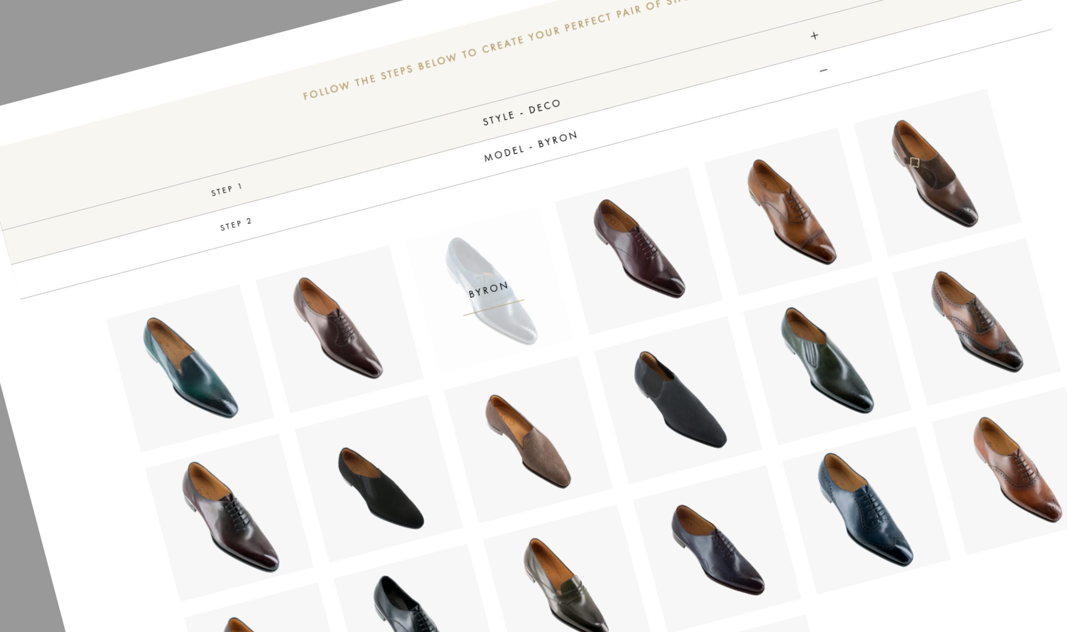Open the Style - Deco step header

[521, 113]
